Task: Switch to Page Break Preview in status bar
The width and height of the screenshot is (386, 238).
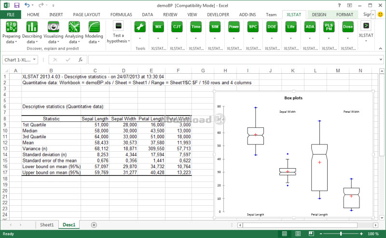Action: point(311,234)
